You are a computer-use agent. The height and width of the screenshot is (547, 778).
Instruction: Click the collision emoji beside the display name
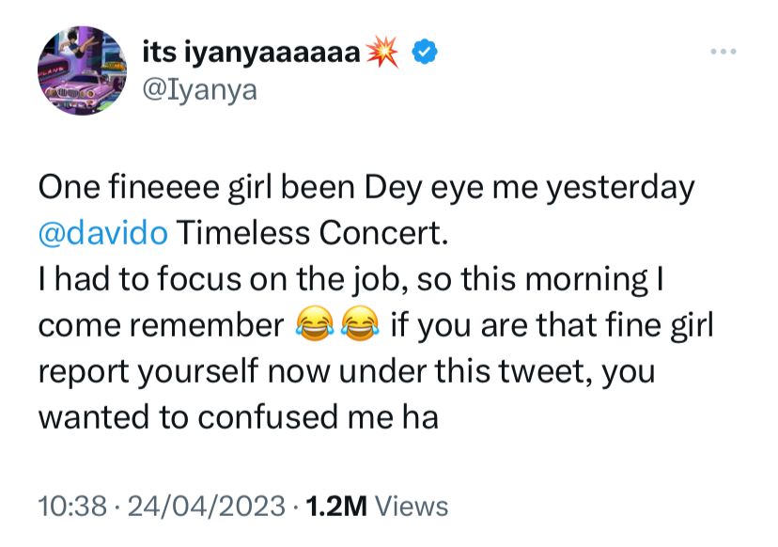(389, 54)
